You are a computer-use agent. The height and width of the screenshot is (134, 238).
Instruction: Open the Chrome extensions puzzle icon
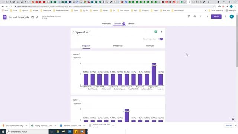click(227, 7)
